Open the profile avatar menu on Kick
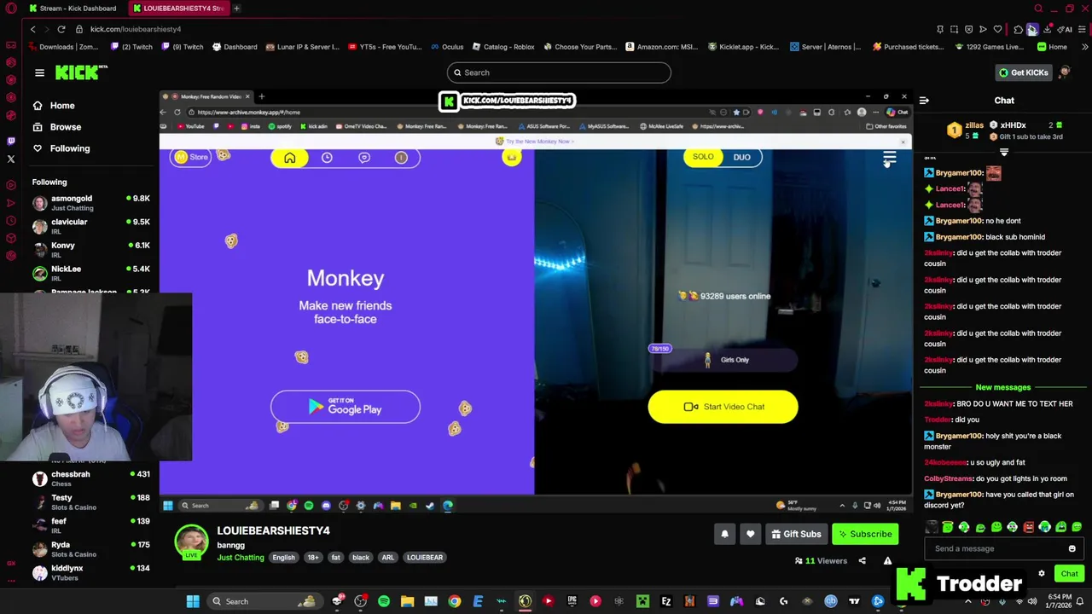Screen dimensions: 1092x614 coord(1065,72)
